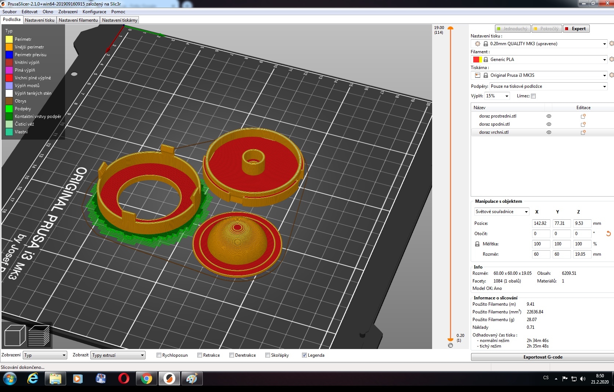614x392 pixels.
Task: Click the Pozice X input field
Action: 541,223
